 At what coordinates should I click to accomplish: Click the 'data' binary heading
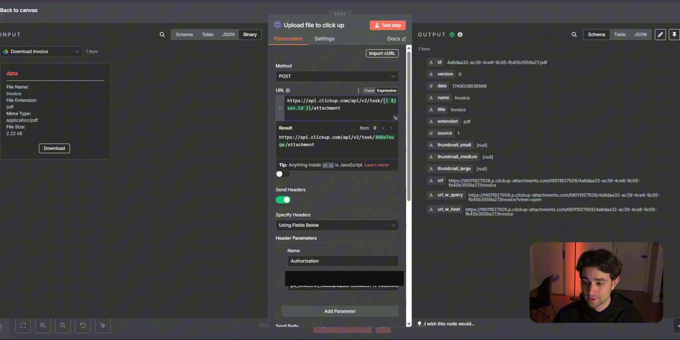[12, 73]
